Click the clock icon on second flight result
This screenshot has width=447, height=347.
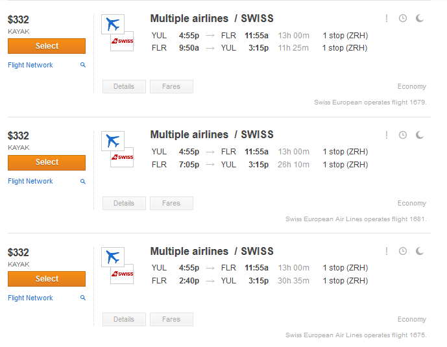(402, 135)
